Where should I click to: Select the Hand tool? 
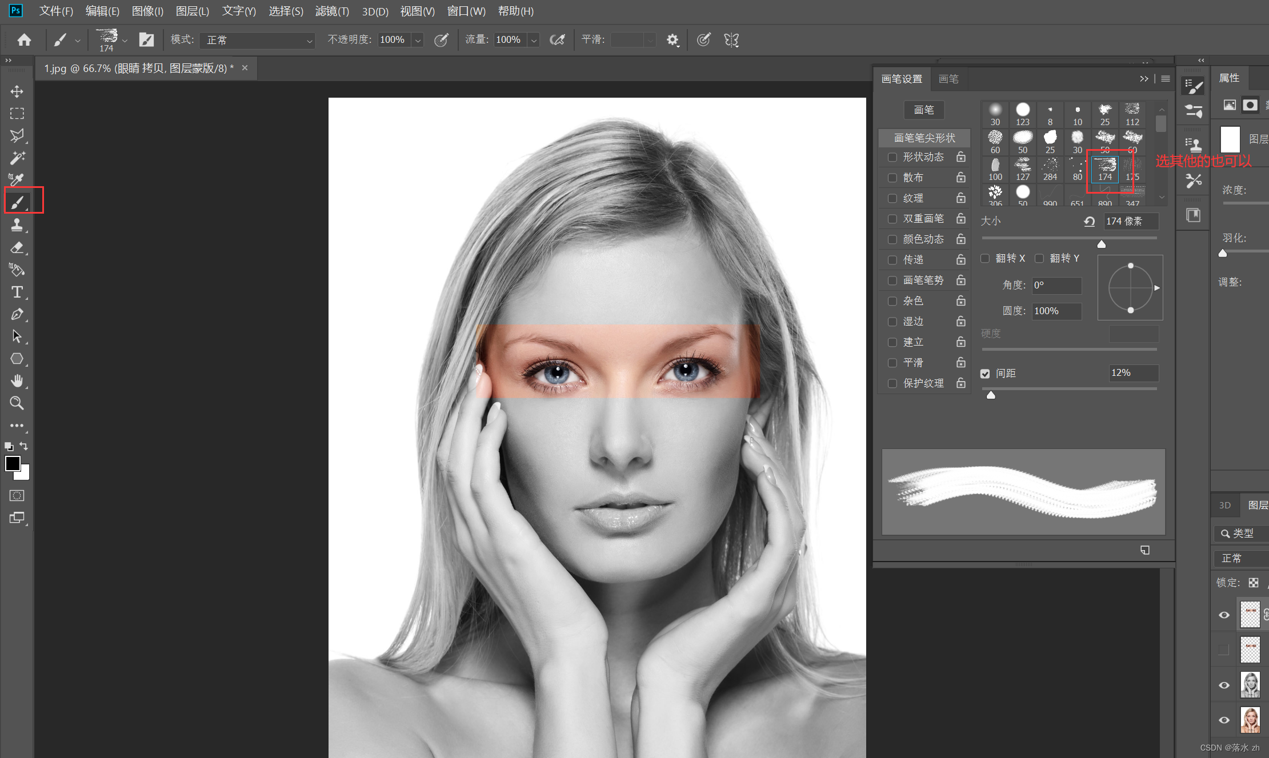click(x=17, y=381)
